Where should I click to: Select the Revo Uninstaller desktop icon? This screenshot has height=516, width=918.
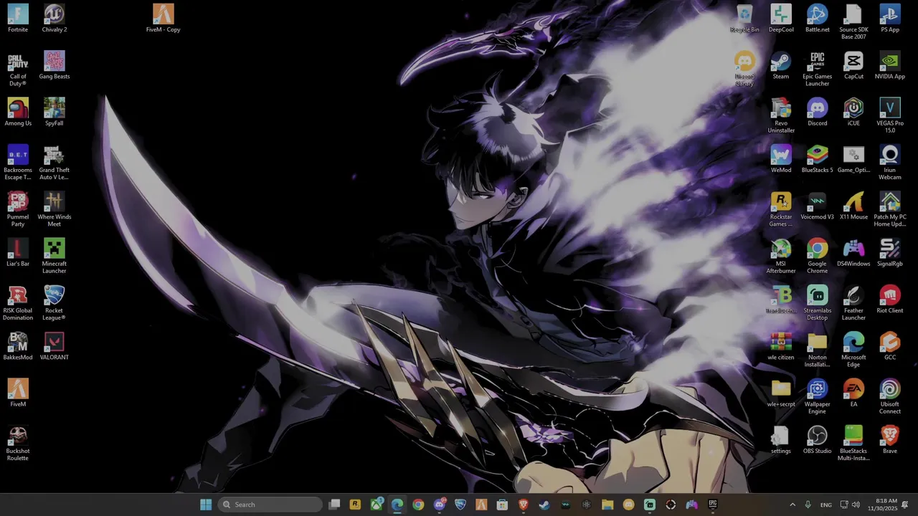[781, 115]
